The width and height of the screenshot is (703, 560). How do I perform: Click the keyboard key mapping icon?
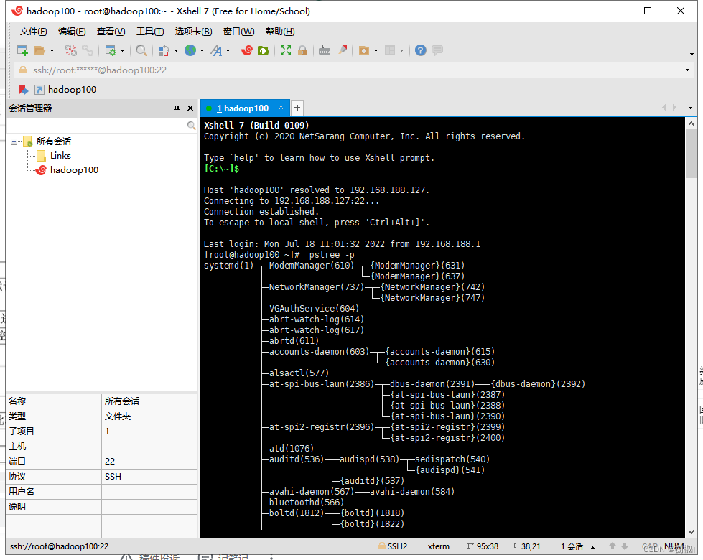[x=325, y=50]
